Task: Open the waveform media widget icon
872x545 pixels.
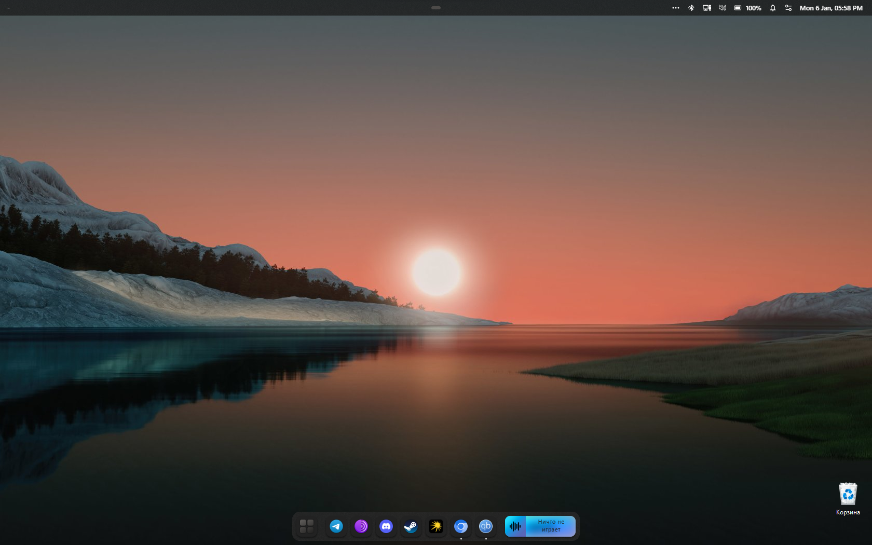Action: tap(515, 526)
